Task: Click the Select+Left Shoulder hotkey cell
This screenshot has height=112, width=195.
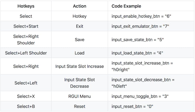Action: (x=26, y=53)
